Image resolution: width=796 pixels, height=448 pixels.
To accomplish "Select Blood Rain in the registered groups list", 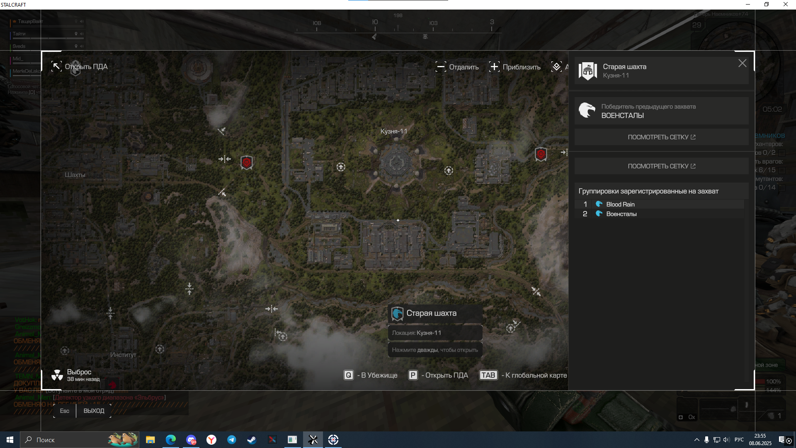I will pos(659,204).
